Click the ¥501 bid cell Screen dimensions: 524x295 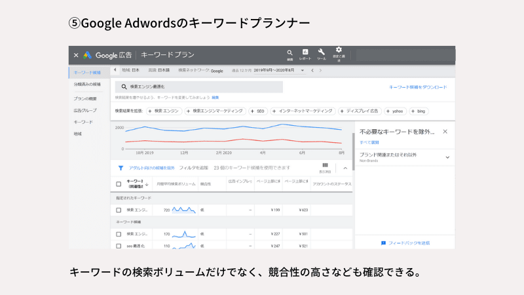(303, 234)
